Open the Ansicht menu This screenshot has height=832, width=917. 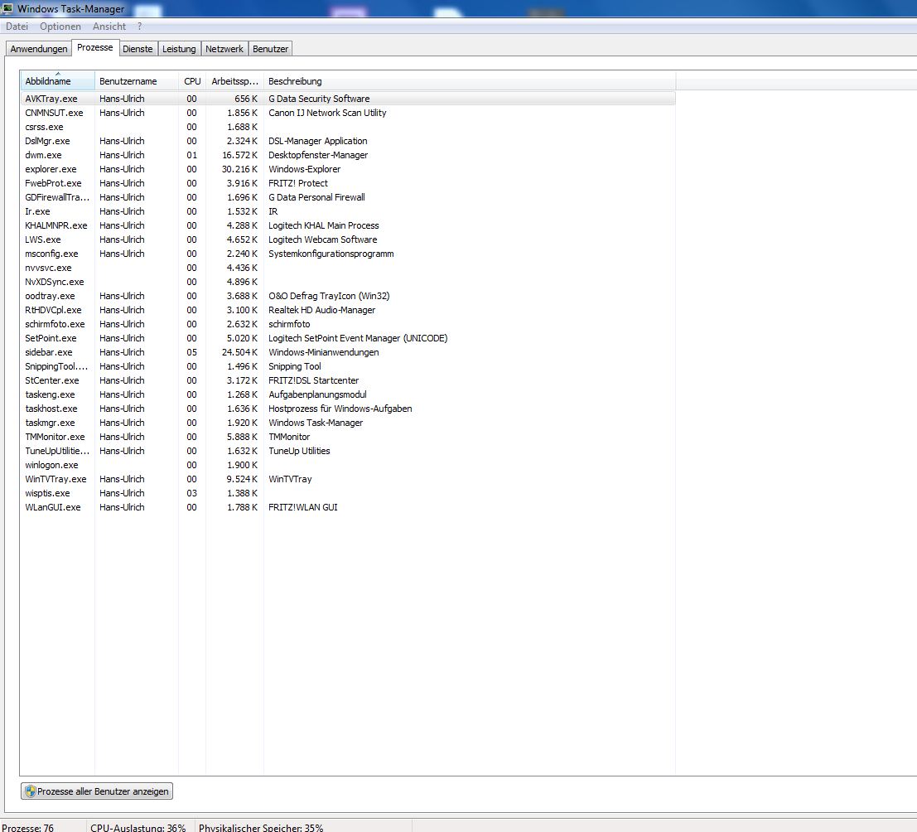(109, 27)
